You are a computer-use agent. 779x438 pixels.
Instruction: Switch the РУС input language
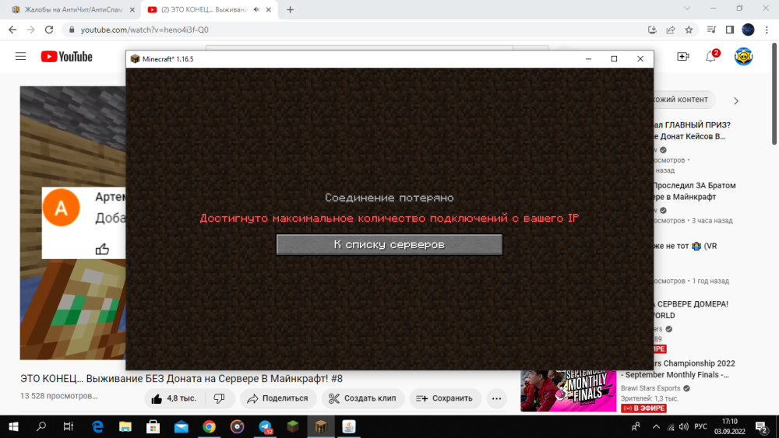700,426
